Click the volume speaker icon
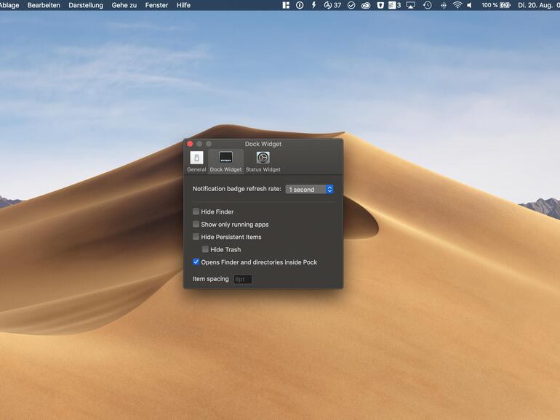This screenshot has height=420, width=560. (x=469, y=5)
